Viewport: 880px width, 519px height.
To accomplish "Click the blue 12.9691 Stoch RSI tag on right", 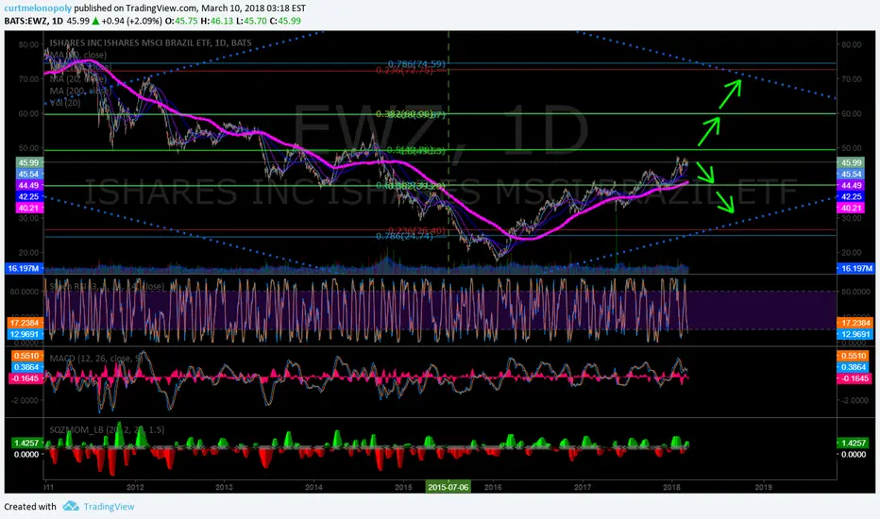I will (855, 334).
